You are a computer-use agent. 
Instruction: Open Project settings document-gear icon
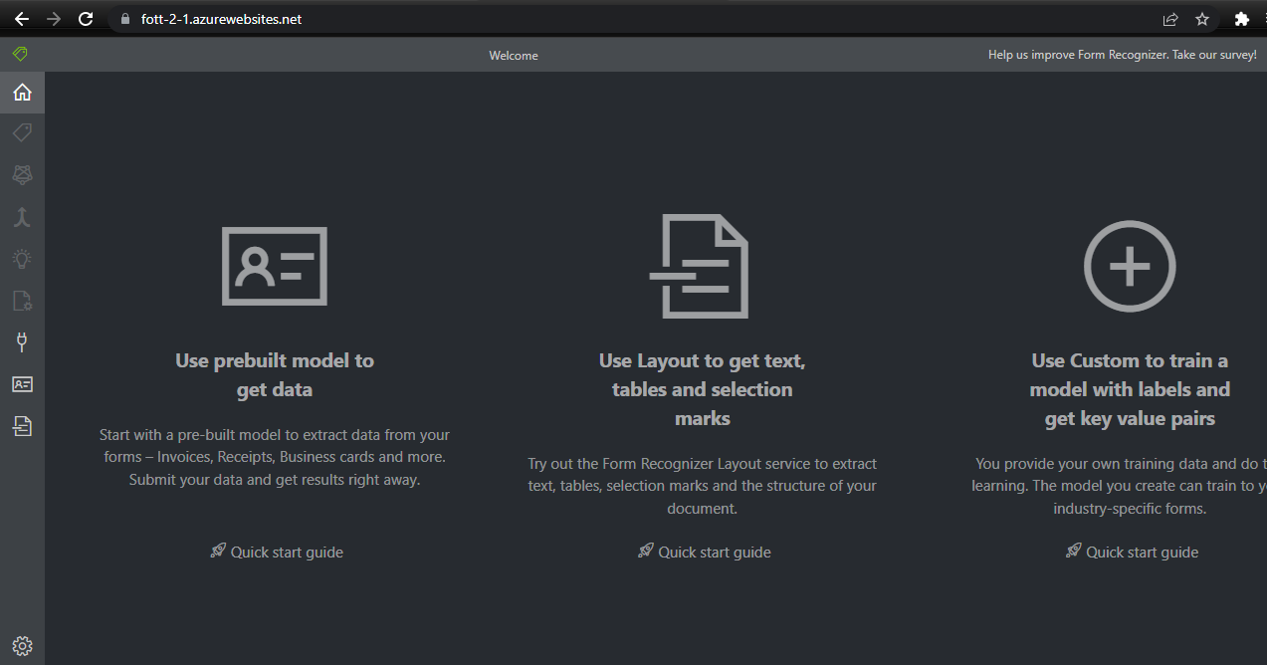coord(22,301)
